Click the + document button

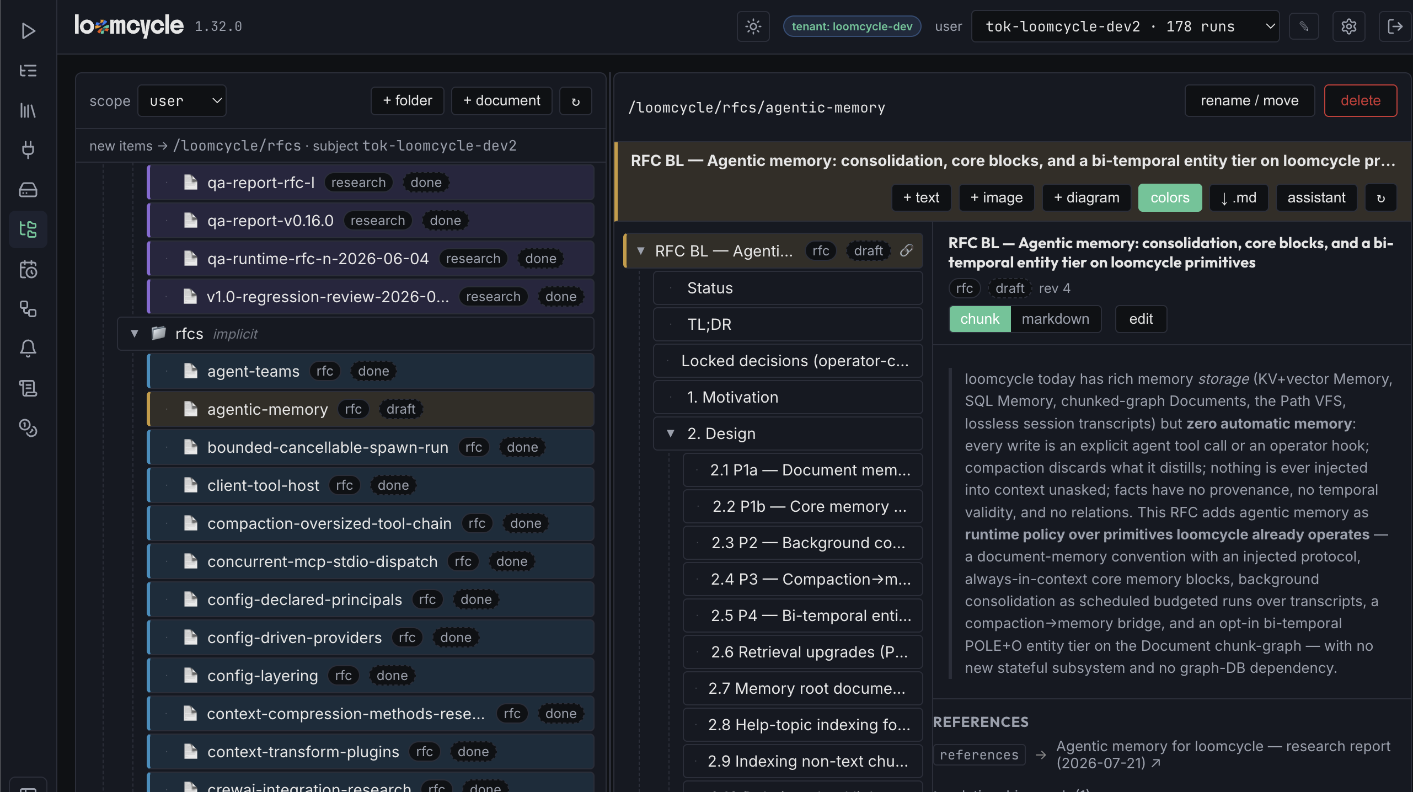pos(502,101)
